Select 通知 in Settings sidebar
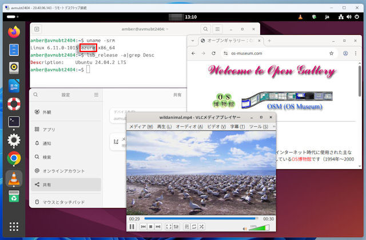This screenshot has width=366, height=240. [x=66, y=143]
